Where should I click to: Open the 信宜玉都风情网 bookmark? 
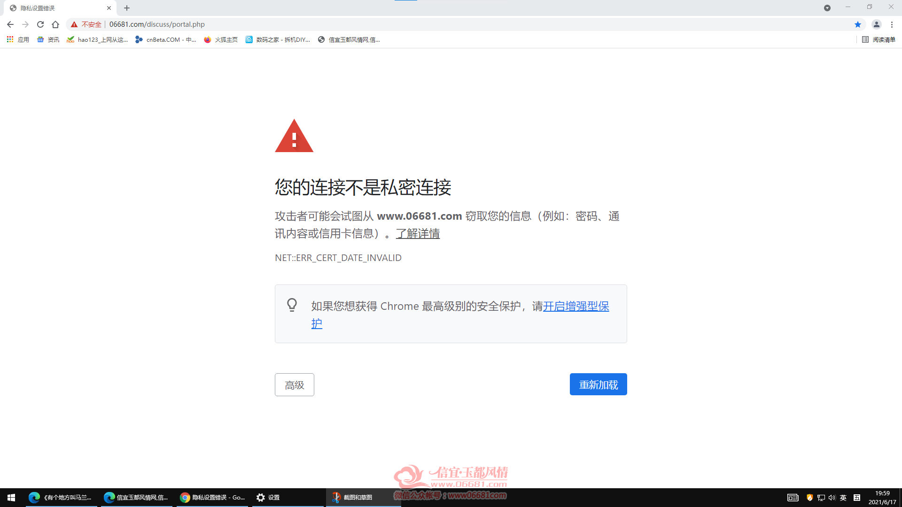point(349,40)
